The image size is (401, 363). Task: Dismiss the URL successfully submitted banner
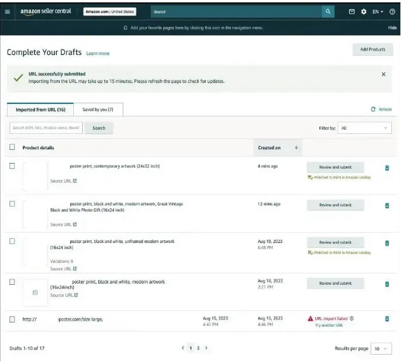point(383,74)
